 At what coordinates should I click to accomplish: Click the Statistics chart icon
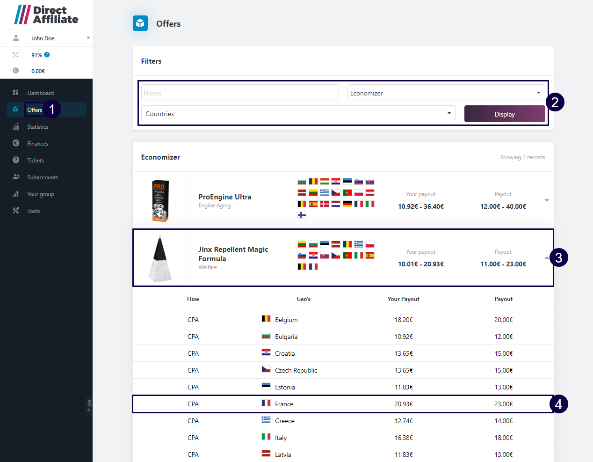pos(15,126)
